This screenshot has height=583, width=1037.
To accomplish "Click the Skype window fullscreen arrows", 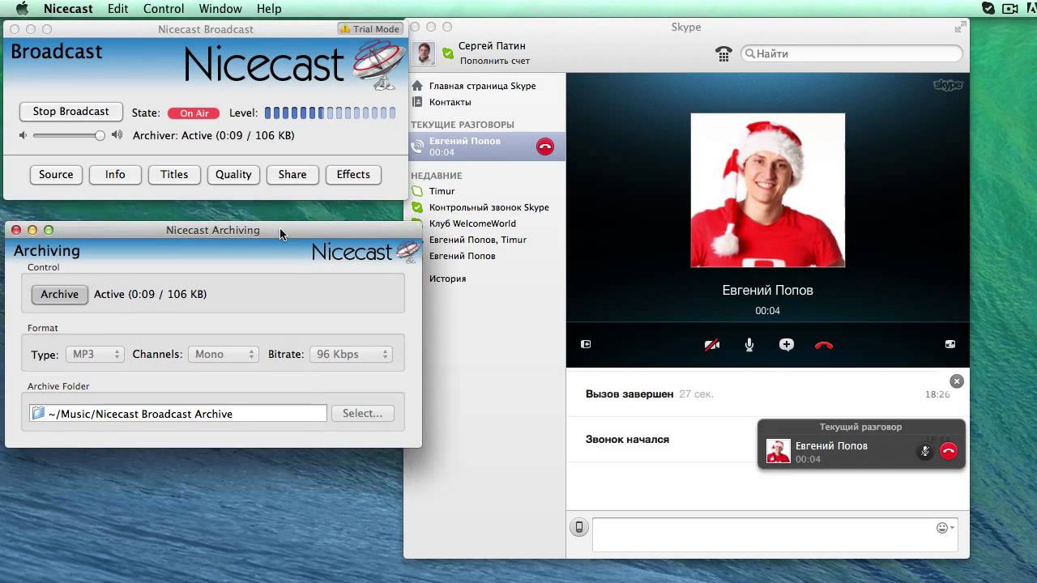I will click(959, 28).
